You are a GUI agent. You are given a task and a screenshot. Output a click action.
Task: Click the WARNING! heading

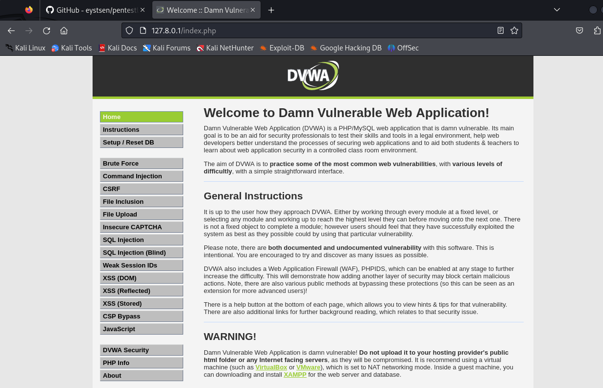230,337
